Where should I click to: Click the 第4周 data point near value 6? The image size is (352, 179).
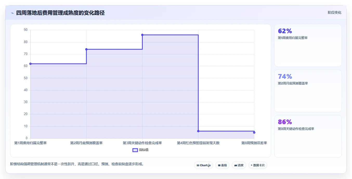tap(198, 131)
